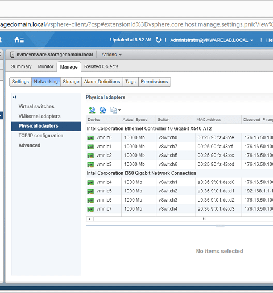Click MAC address a0:36:9f:01:de:d2
The height and width of the screenshot is (293, 273).
point(216,200)
